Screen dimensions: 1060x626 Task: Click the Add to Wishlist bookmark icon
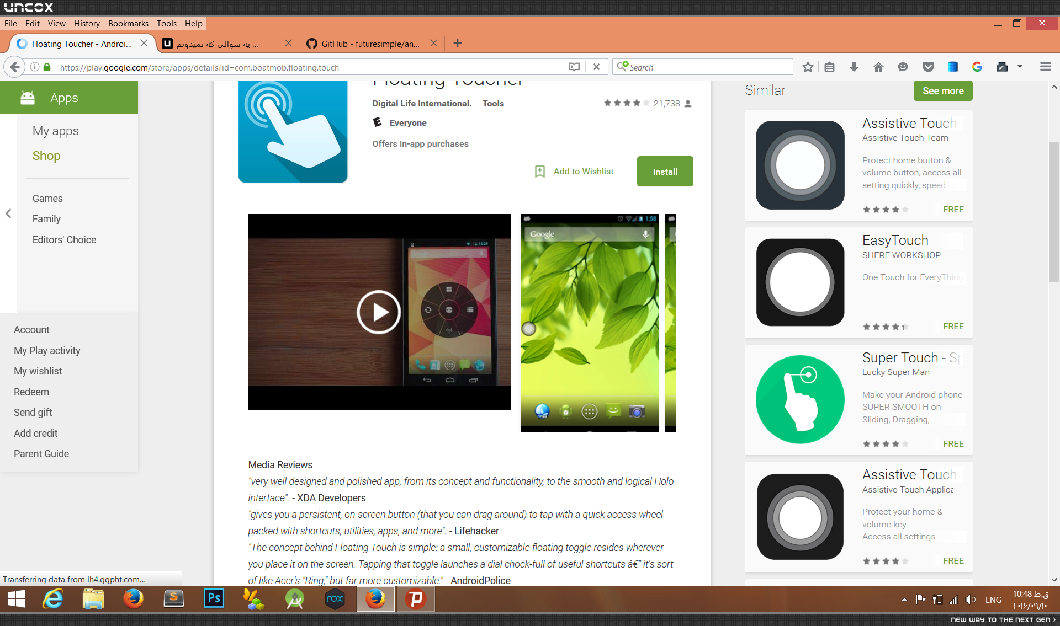pyautogui.click(x=540, y=172)
